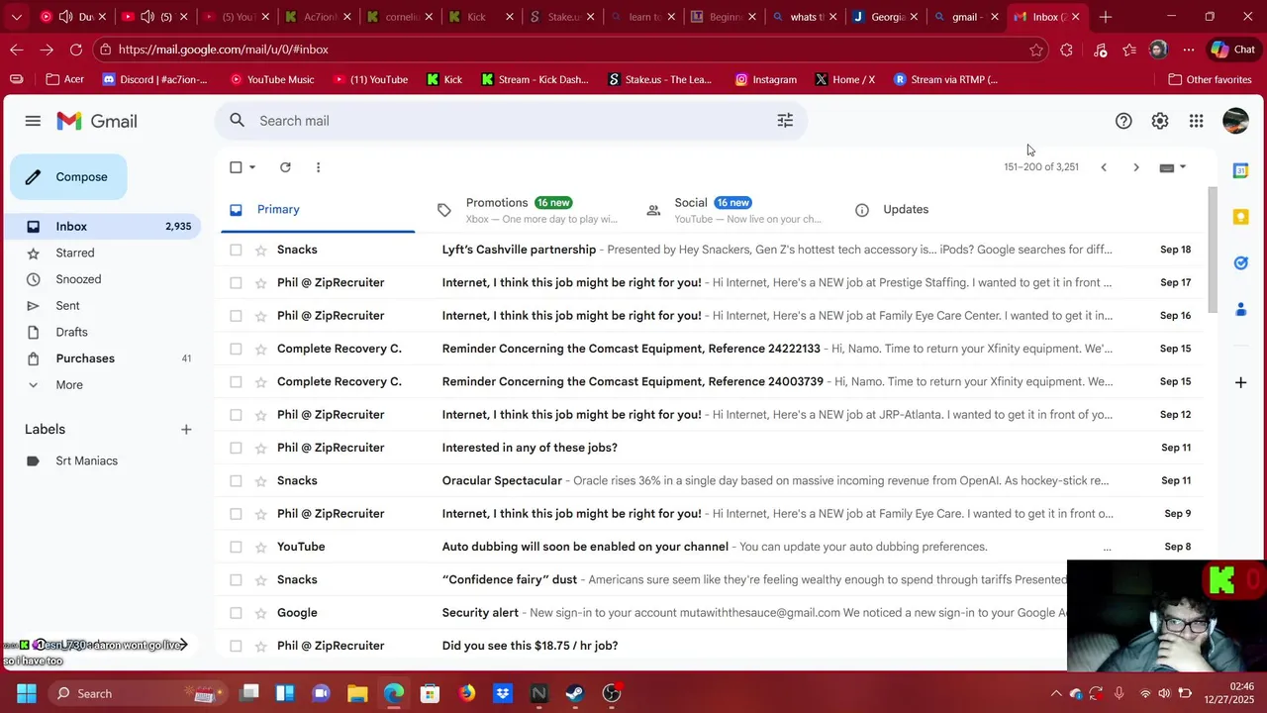Open Google Calendar side panel
Image resolution: width=1267 pixels, height=713 pixels.
pyautogui.click(x=1240, y=170)
